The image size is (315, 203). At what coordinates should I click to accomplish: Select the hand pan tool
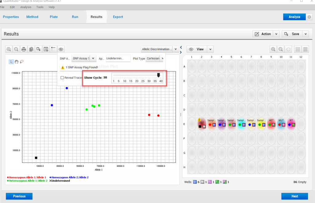click(17, 62)
